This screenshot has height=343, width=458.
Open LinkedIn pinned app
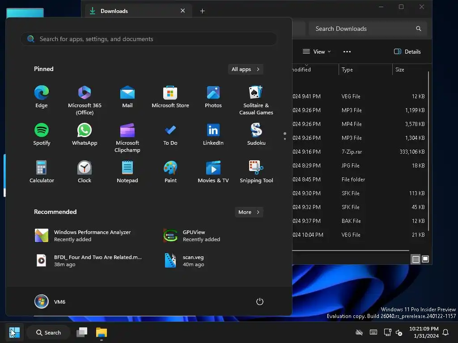click(213, 134)
